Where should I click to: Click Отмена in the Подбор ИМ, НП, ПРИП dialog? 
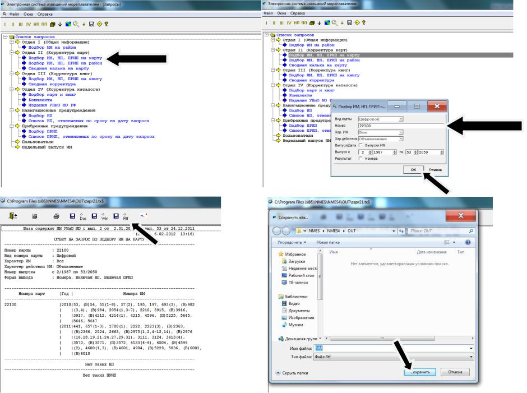[435, 170]
